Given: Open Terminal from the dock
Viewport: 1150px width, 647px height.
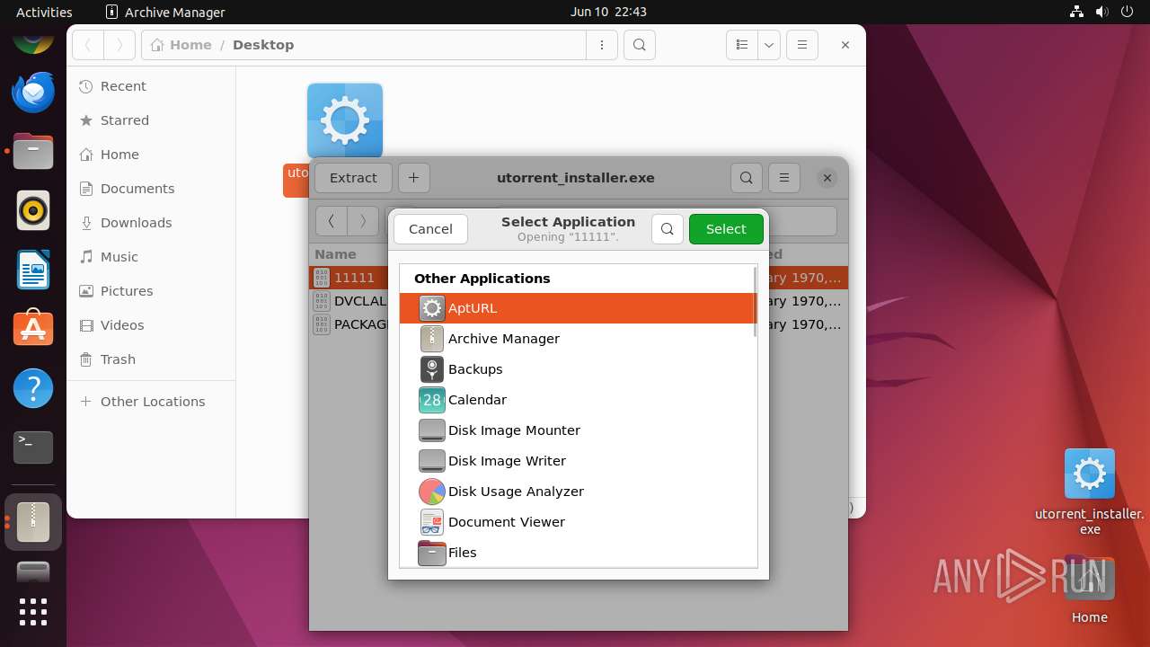Looking at the screenshot, I should (x=33, y=447).
